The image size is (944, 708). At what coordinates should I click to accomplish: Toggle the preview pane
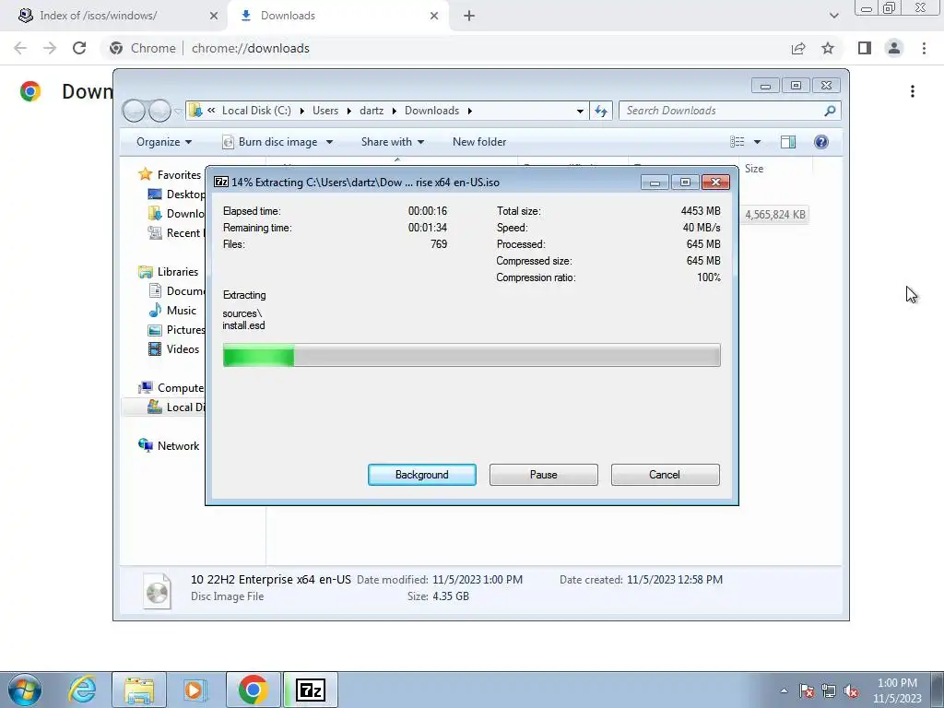788,142
